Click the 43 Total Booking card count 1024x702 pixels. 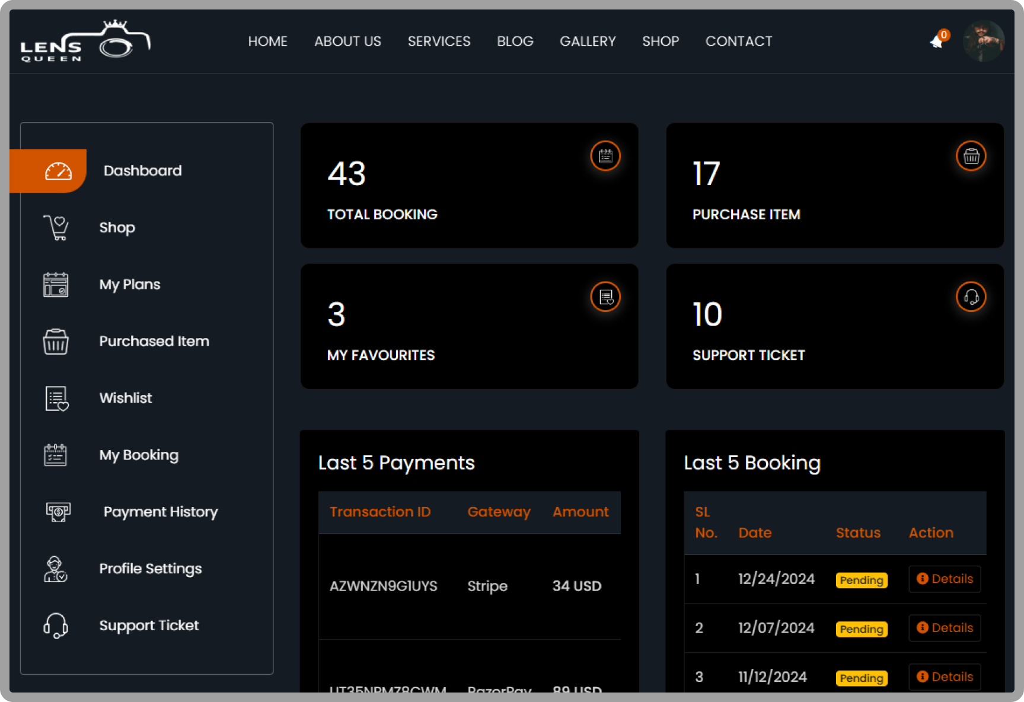[x=346, y=174]
